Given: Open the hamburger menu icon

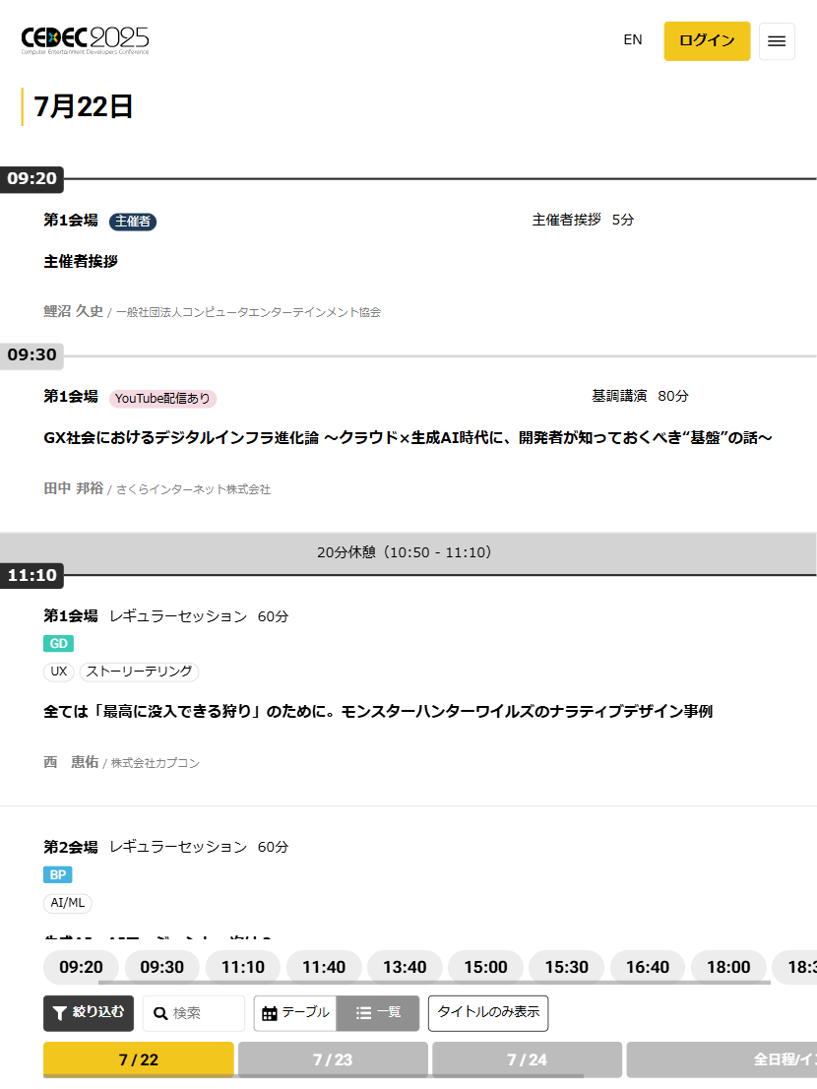Looking at the screenshot, I should 777,41.
